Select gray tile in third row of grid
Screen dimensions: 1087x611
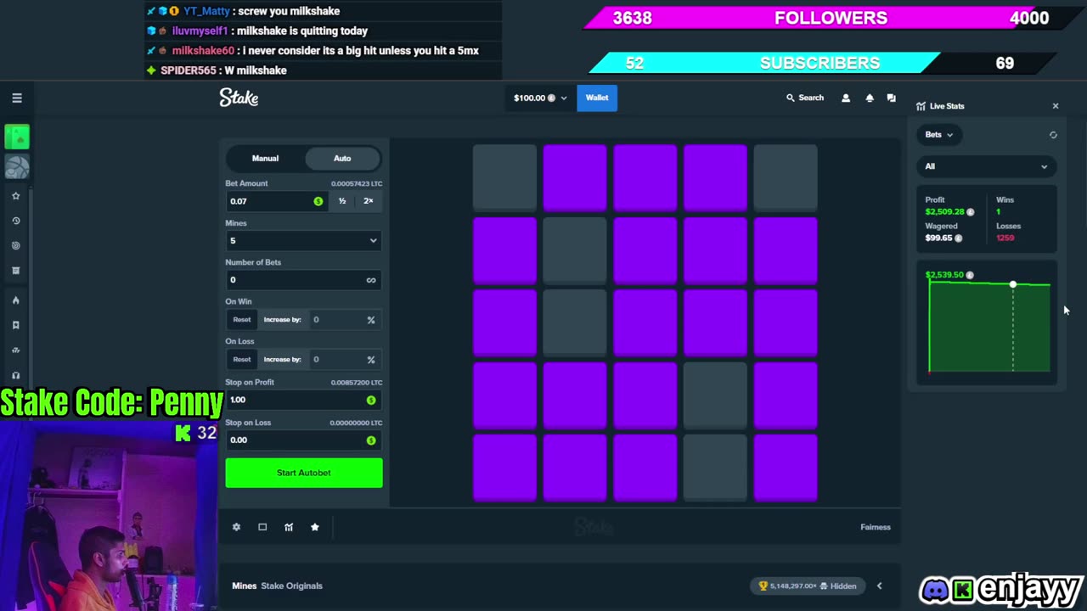[x=575, y=322]
